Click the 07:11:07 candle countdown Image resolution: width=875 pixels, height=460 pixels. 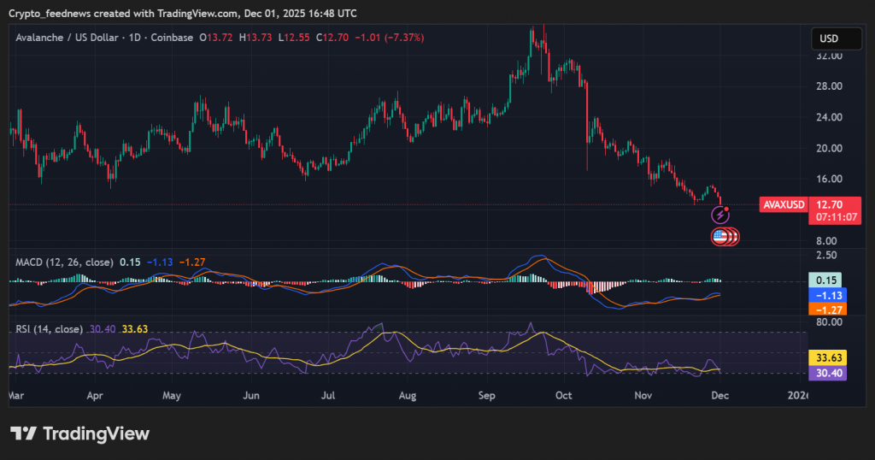(836, 217)
